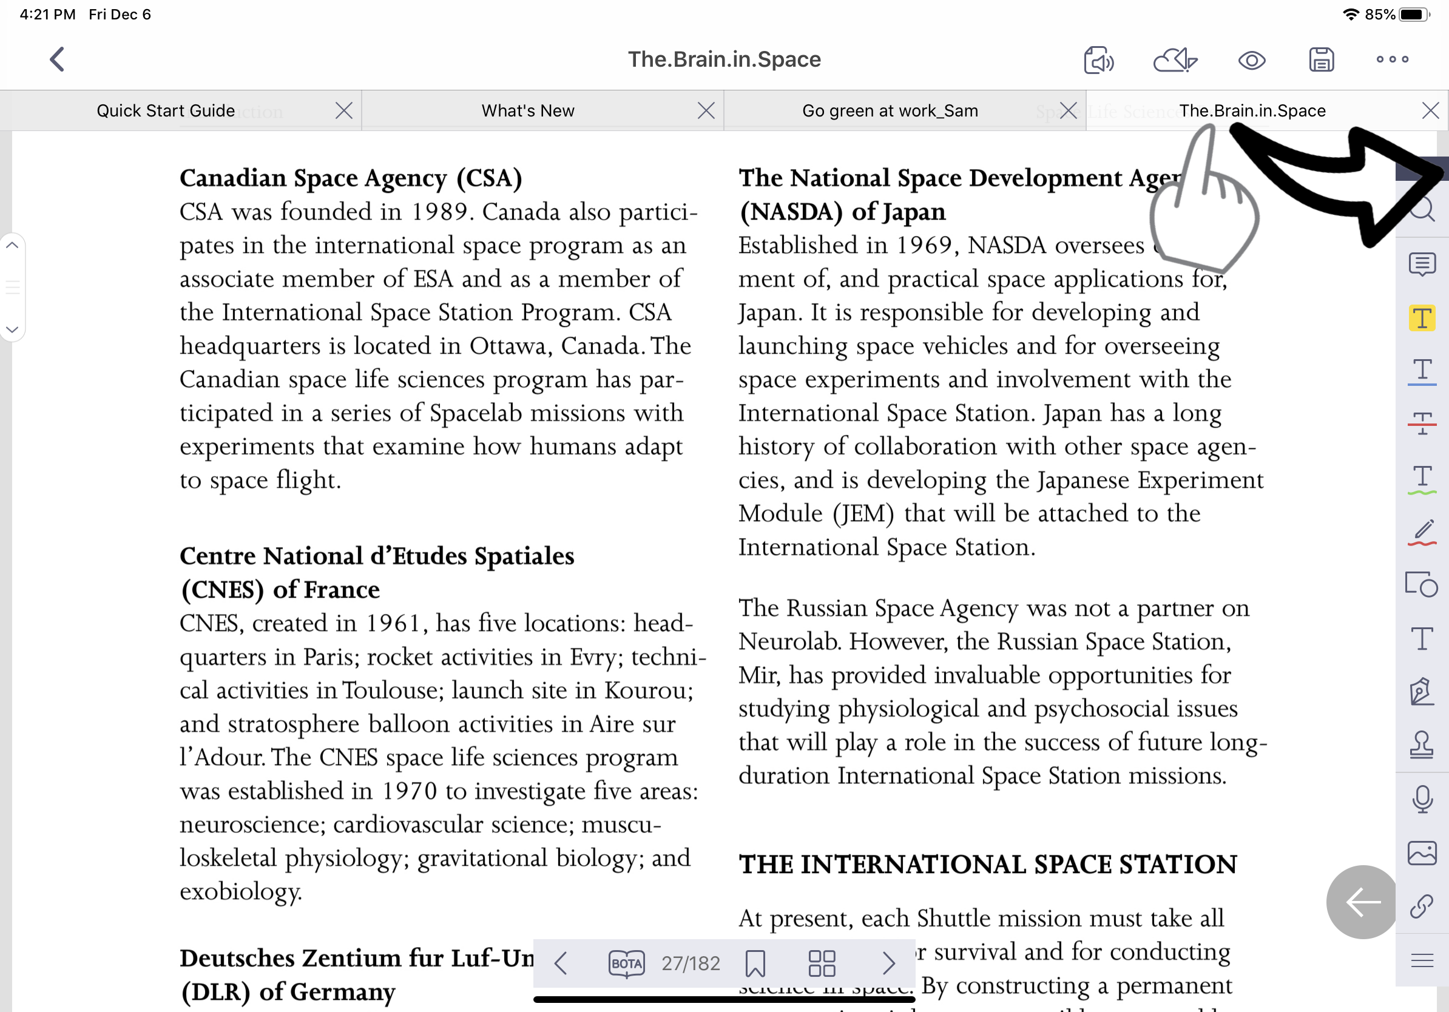The image size is (1449, 1012).
Task: Select the image insert tool
Action: click(x=1422, y=853)
